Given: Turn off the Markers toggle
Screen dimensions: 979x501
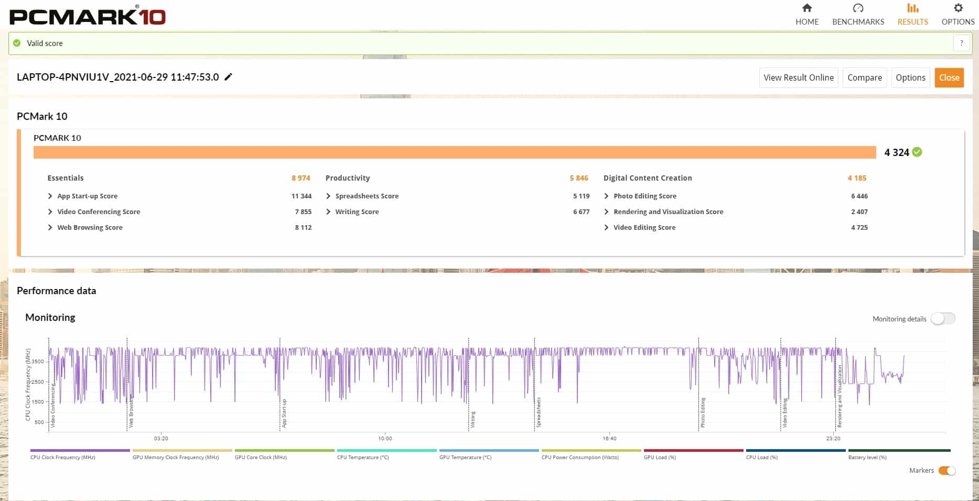Looking at the screenshot, I should coord(946,471).
